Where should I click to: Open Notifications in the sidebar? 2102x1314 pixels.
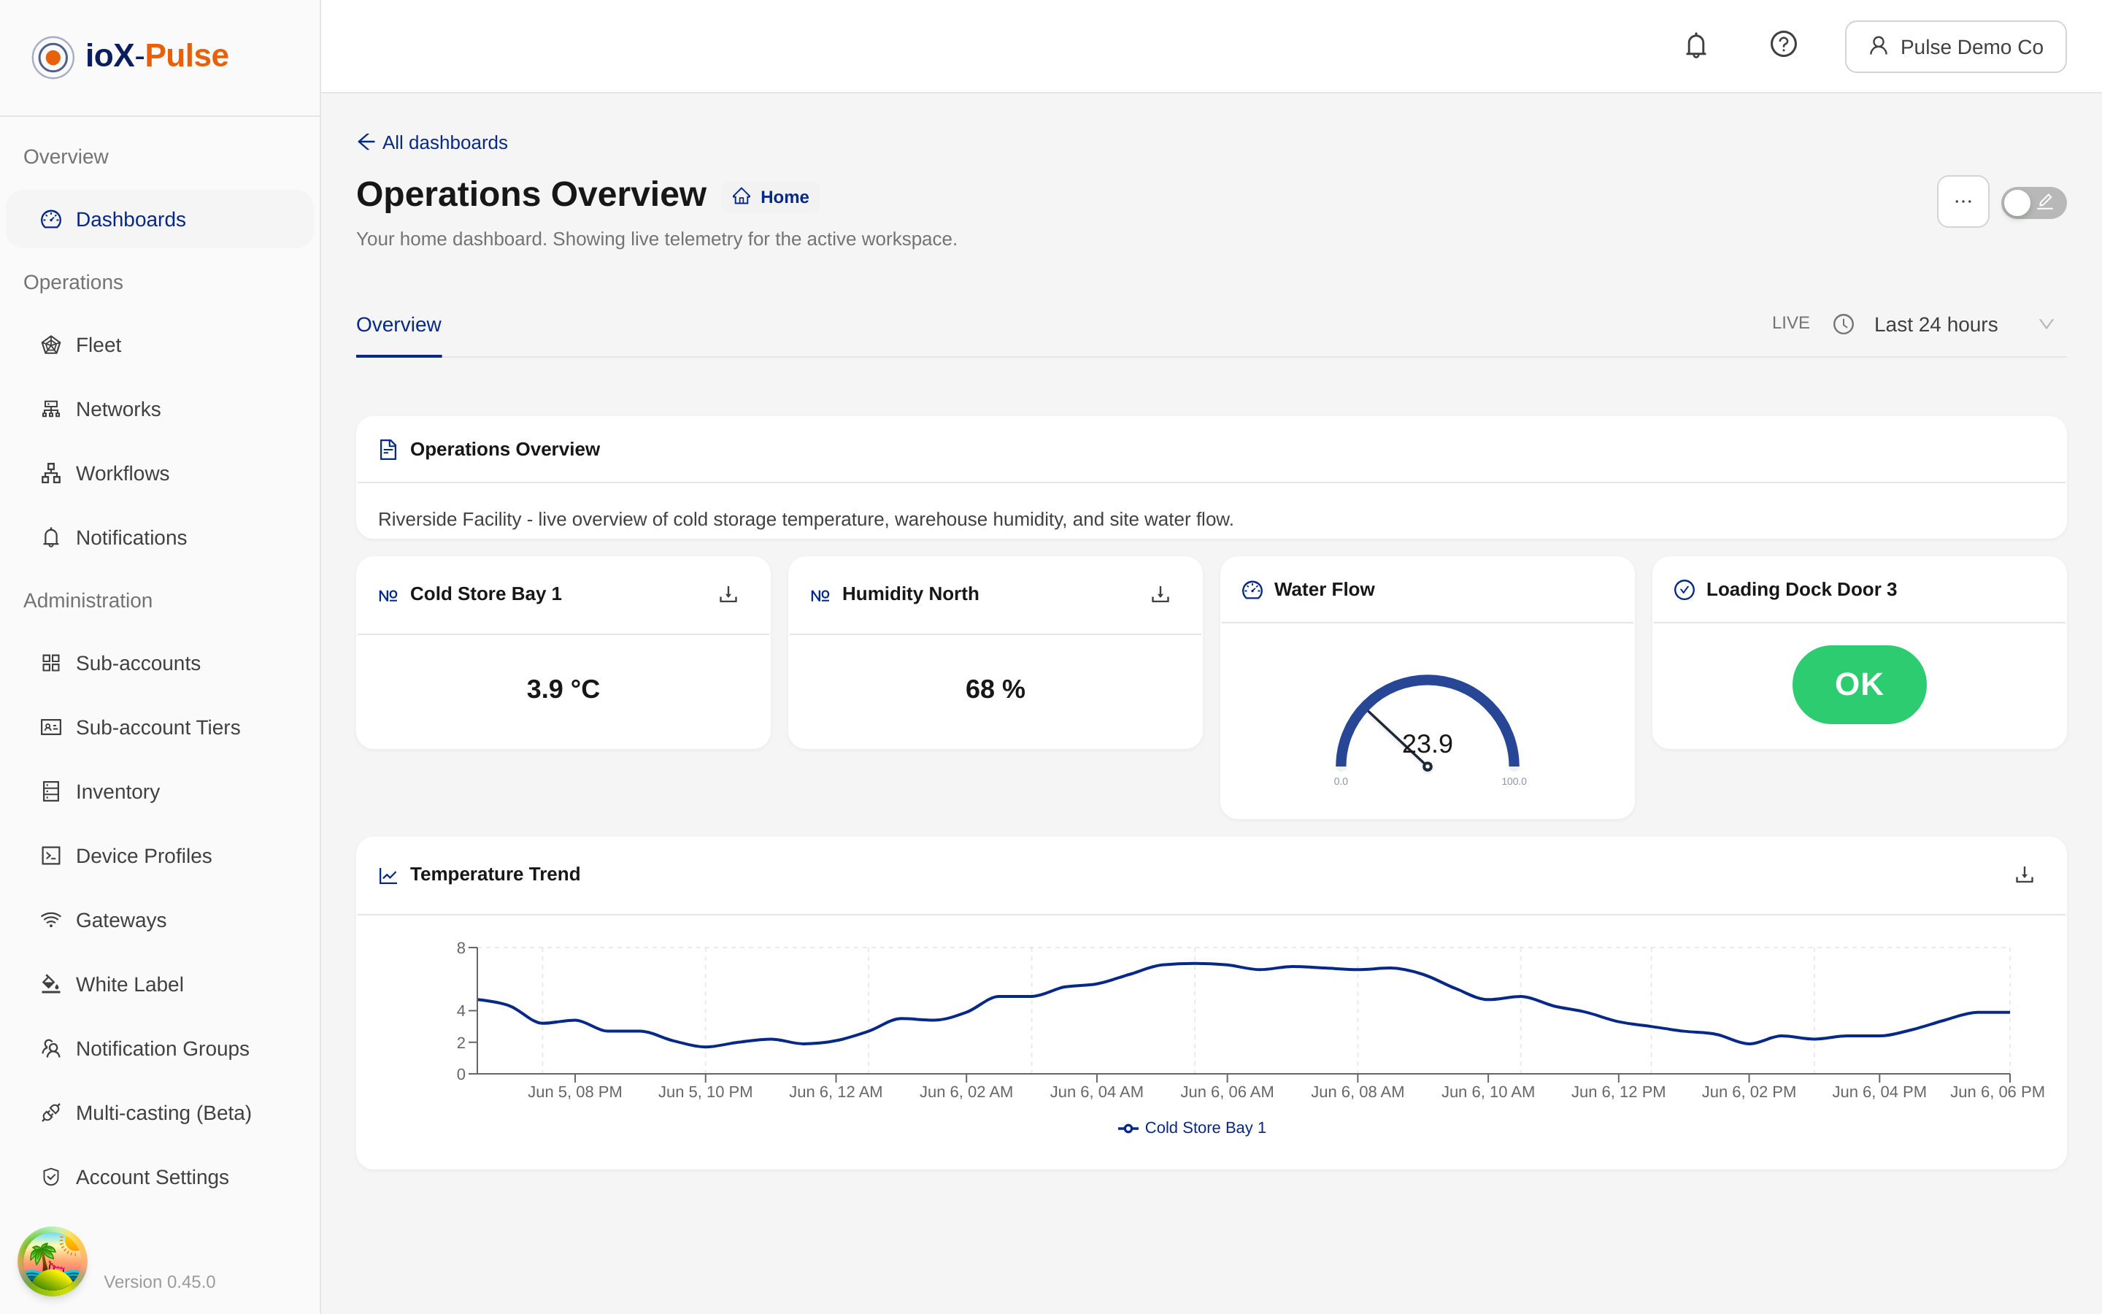pyautogui.click(x=160, y=538)
